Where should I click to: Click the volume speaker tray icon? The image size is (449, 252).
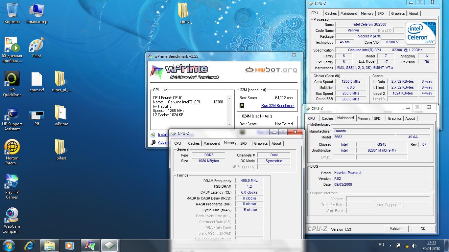tap(415, 245)
